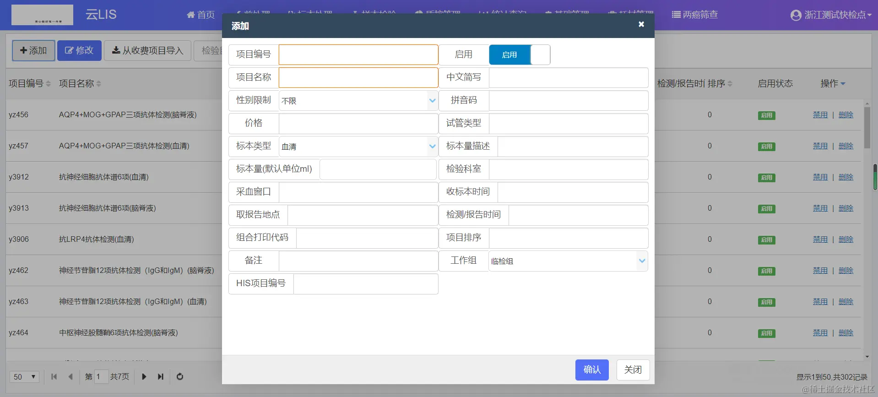Click the 添加 button with plus icon

click(x=33, y=50)
